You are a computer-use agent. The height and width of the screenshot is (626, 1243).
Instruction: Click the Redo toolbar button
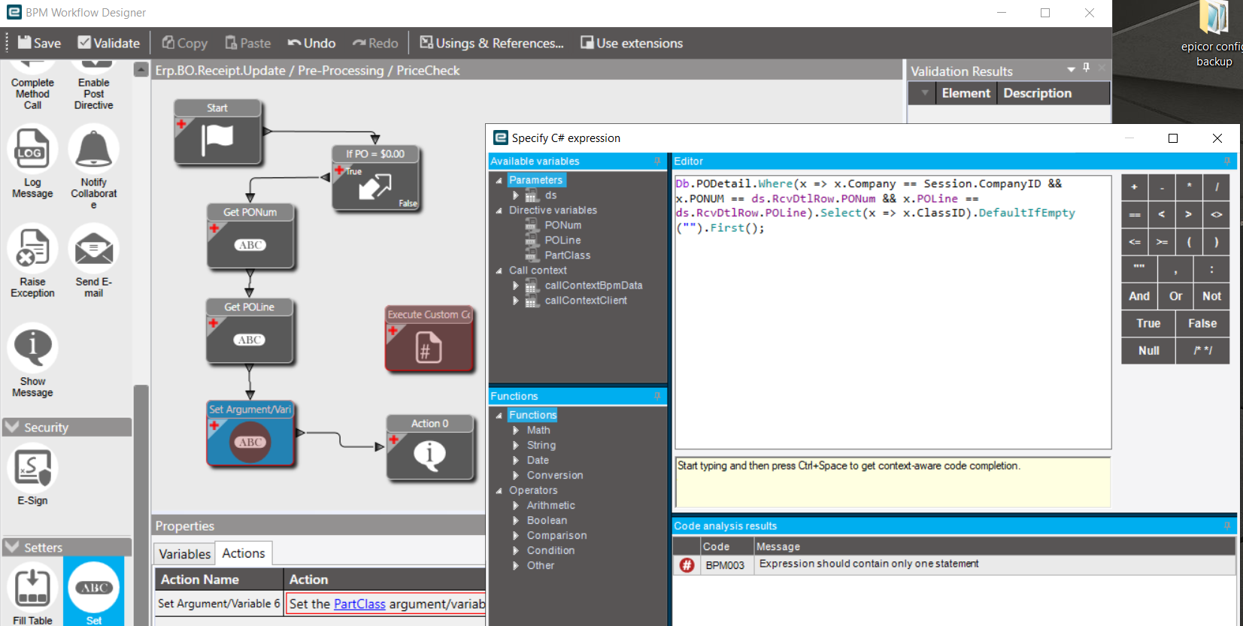coord(375,43)
